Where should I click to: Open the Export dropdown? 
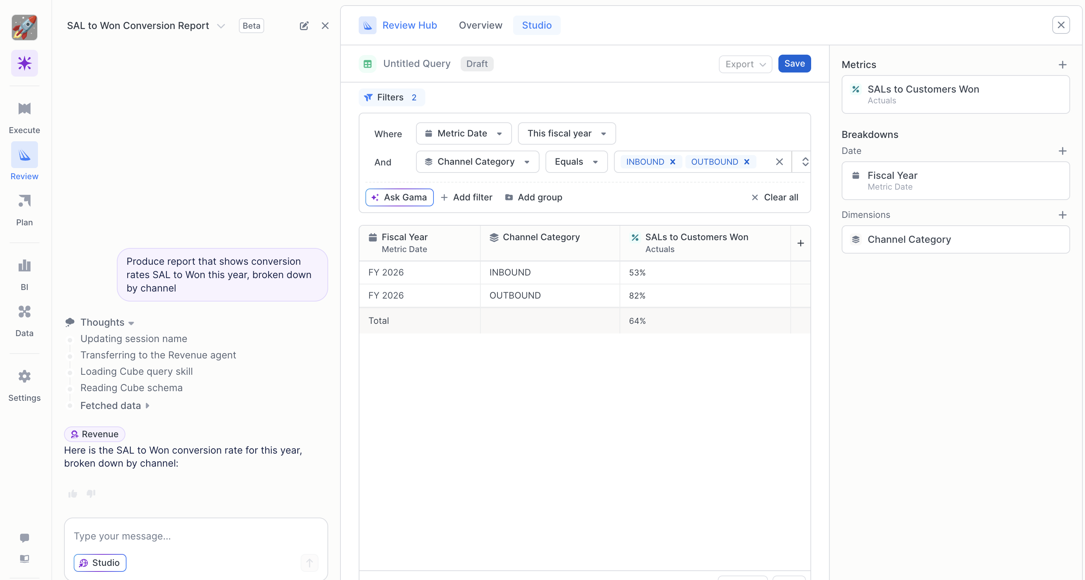[x=745, y=64]
